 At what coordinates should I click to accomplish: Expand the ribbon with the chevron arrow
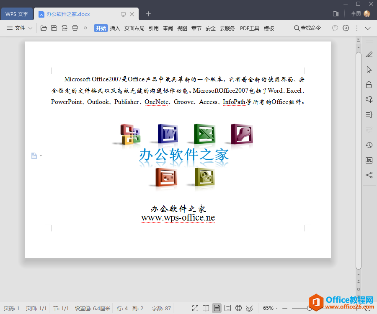pyautogui.click(x=368, y=28)
